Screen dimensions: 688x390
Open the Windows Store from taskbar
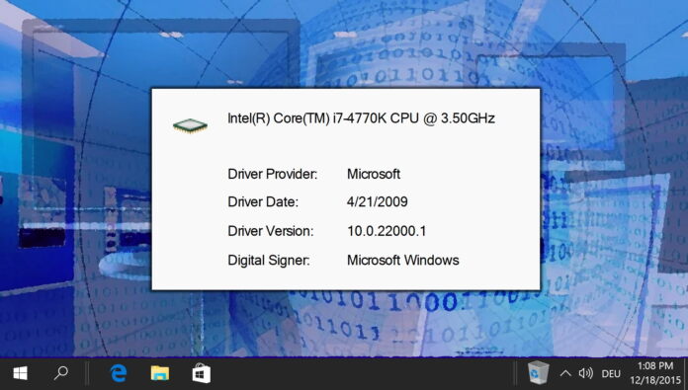(x=202, y=374)
